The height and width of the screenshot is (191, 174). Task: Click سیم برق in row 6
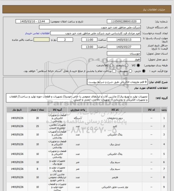coord(115,162)
